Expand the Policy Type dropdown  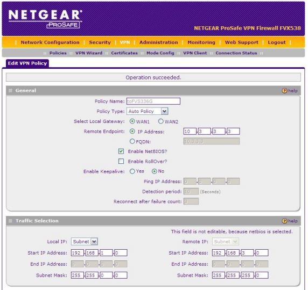147,111
